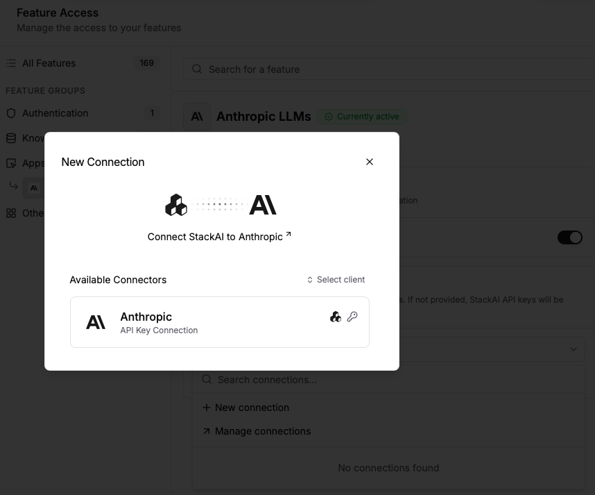Click the large Anthropic logo in dialog header
This screenshot has height=495, width=595.
[263, 205]
